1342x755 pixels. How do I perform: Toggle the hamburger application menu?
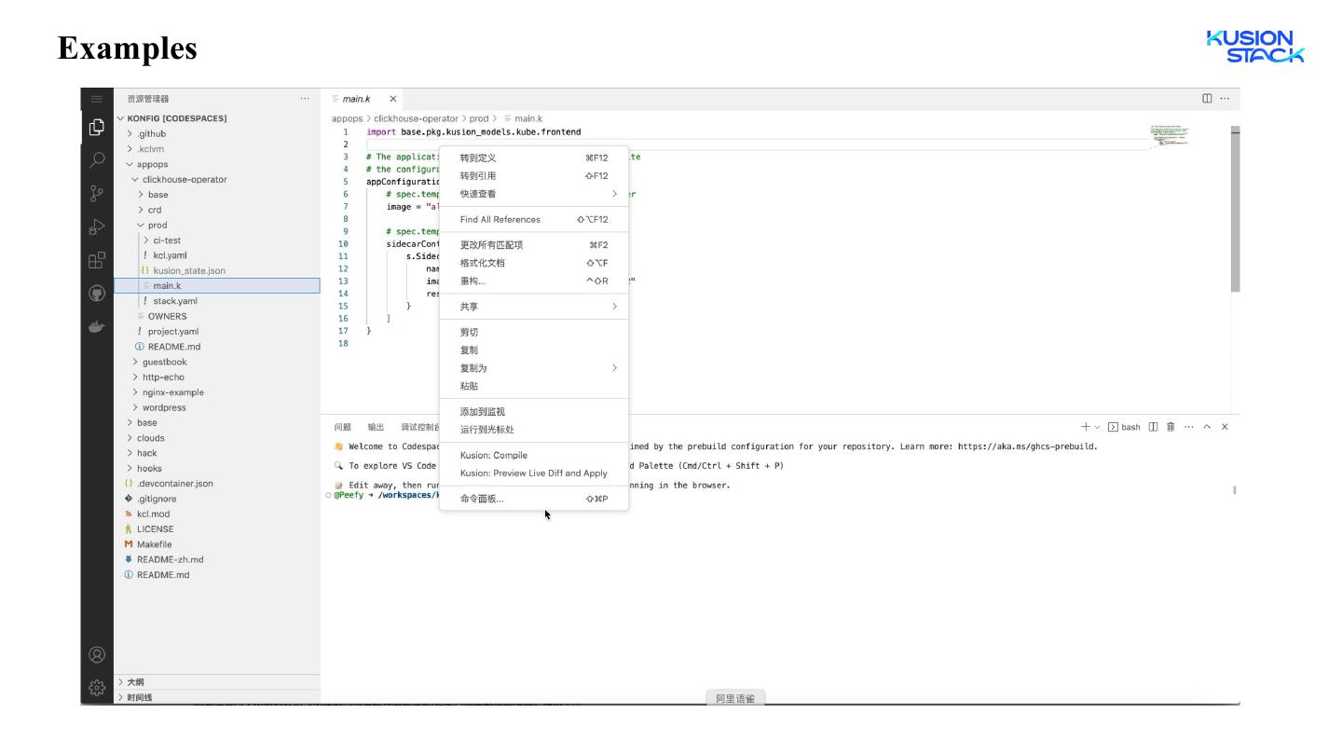97,99
